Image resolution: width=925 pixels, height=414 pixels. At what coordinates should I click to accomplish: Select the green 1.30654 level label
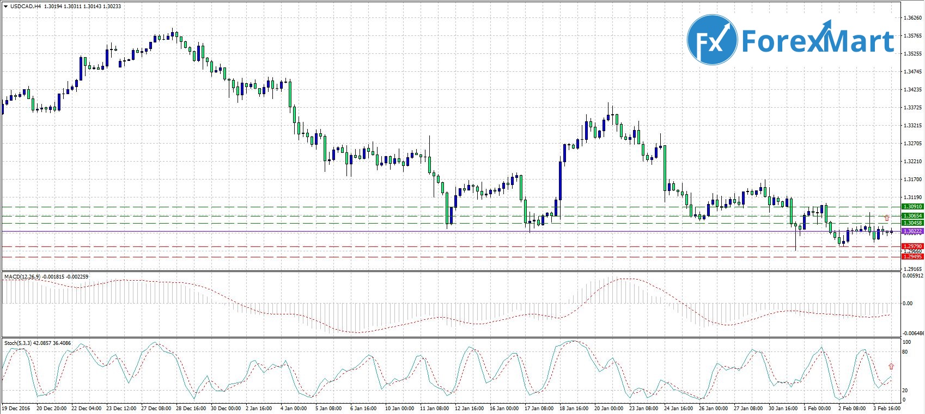click(x=912, y=216)
